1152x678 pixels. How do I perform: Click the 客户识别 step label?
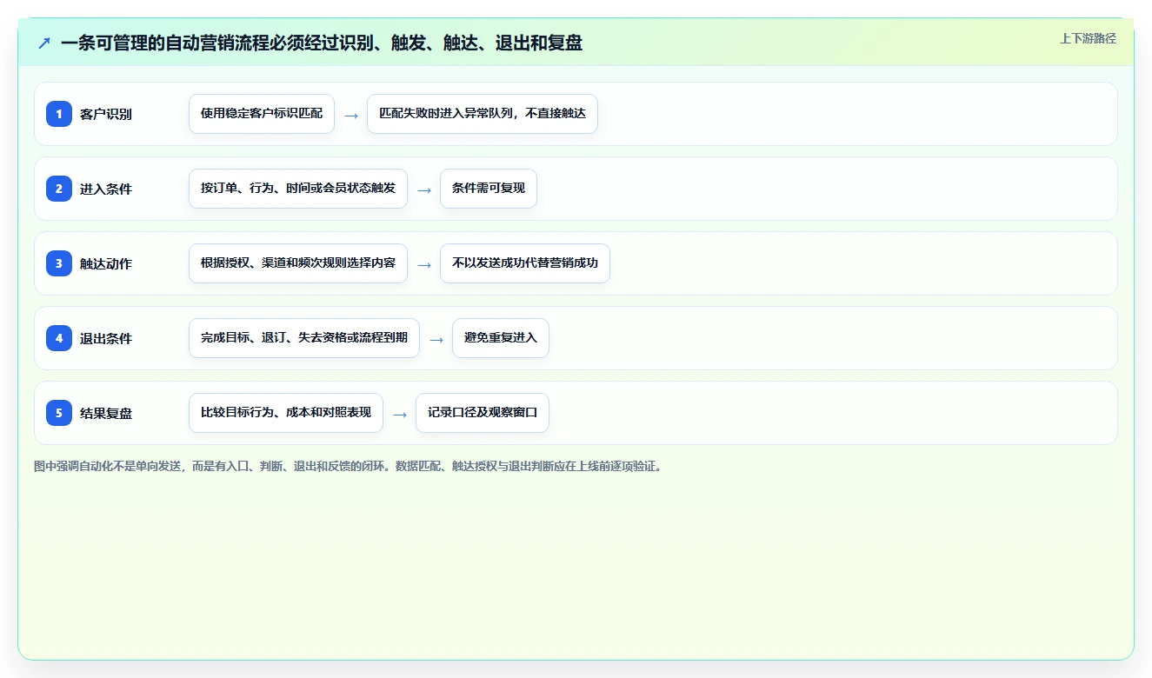tap(106, 114)
